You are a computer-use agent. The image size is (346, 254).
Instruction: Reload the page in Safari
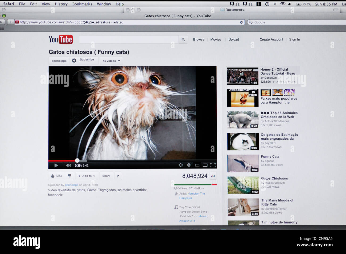[241, 22]
